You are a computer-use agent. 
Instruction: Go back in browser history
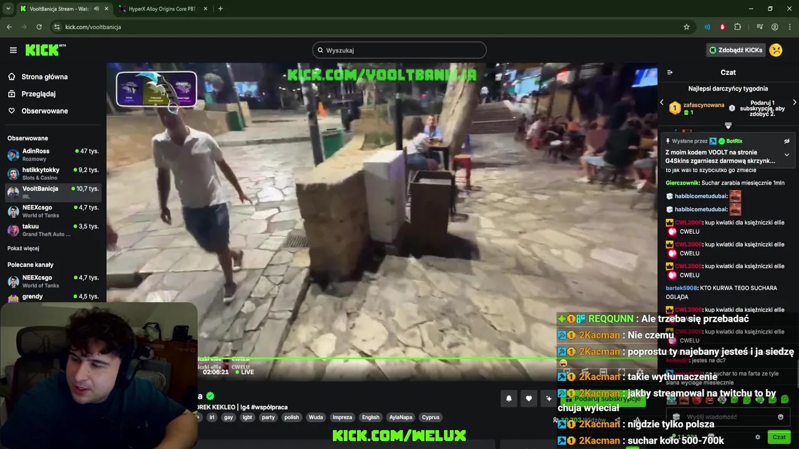click(9, 27)
